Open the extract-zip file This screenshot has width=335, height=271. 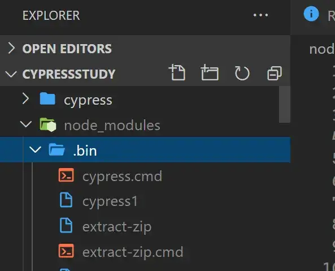pos(117,227)
